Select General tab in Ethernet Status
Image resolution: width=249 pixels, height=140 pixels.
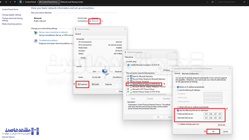coord(78,34)
